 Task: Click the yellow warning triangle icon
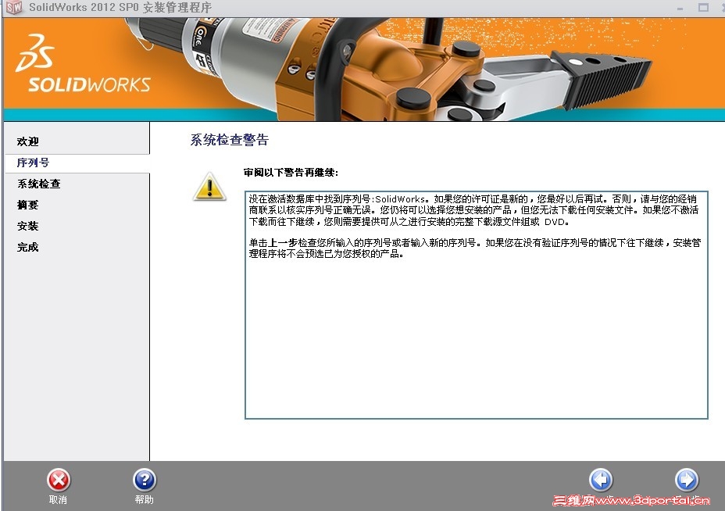point(209,187)
